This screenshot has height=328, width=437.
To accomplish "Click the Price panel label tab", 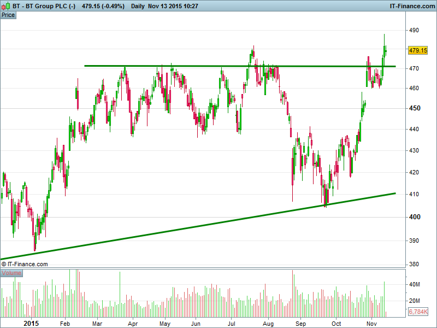I will [8, 15].
